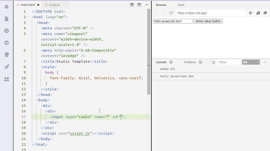Screen dimensions: 270x151
Task: Click the browser back arrow
Action: pos(157,13)
